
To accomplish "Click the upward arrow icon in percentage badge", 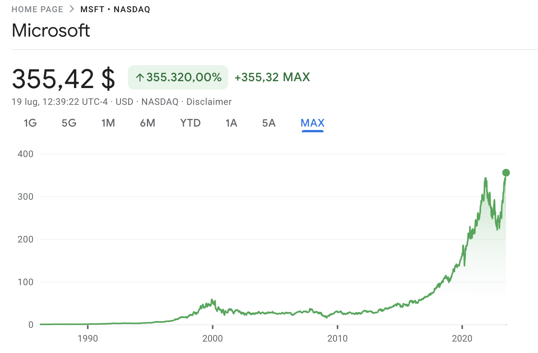I will pos(140,78).
